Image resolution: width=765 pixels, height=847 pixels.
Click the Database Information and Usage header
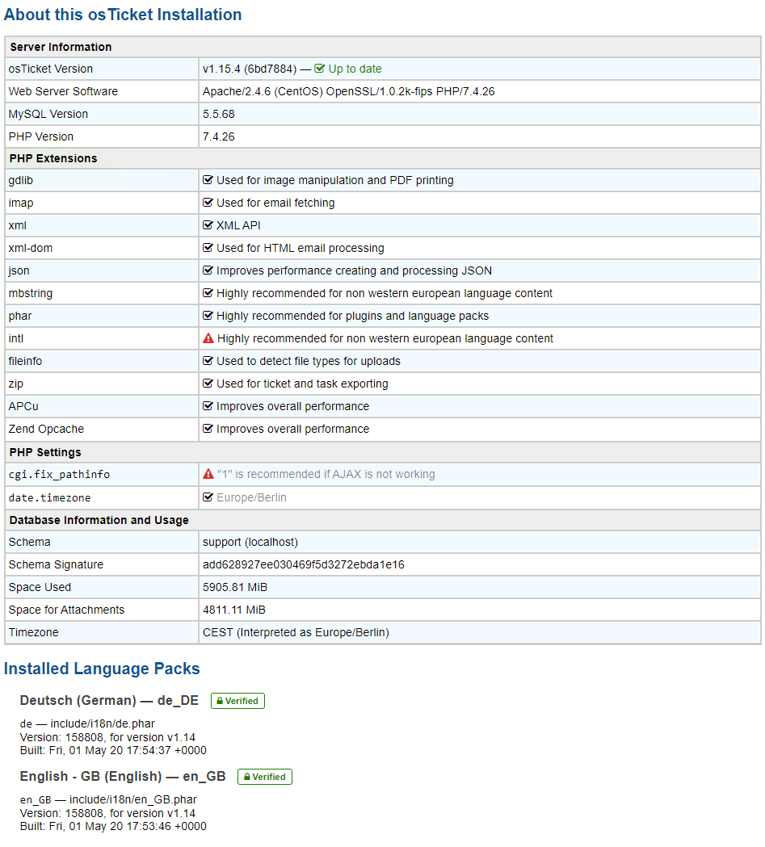pos(99,520)
